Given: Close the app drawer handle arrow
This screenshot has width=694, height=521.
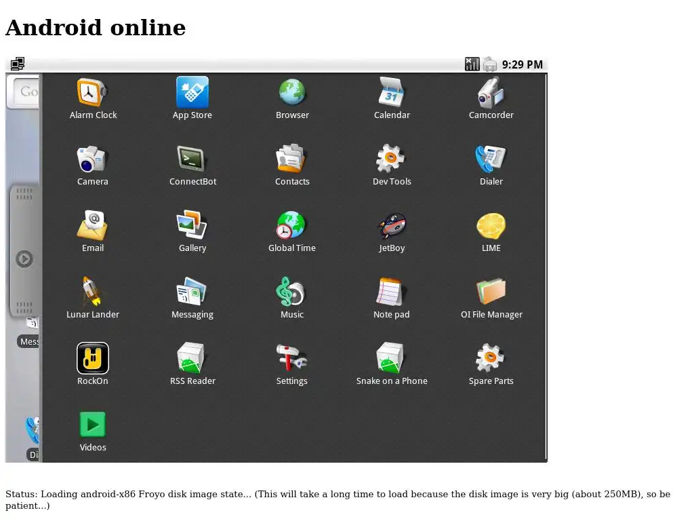Looking at the screenshot, I should [24, 259].
